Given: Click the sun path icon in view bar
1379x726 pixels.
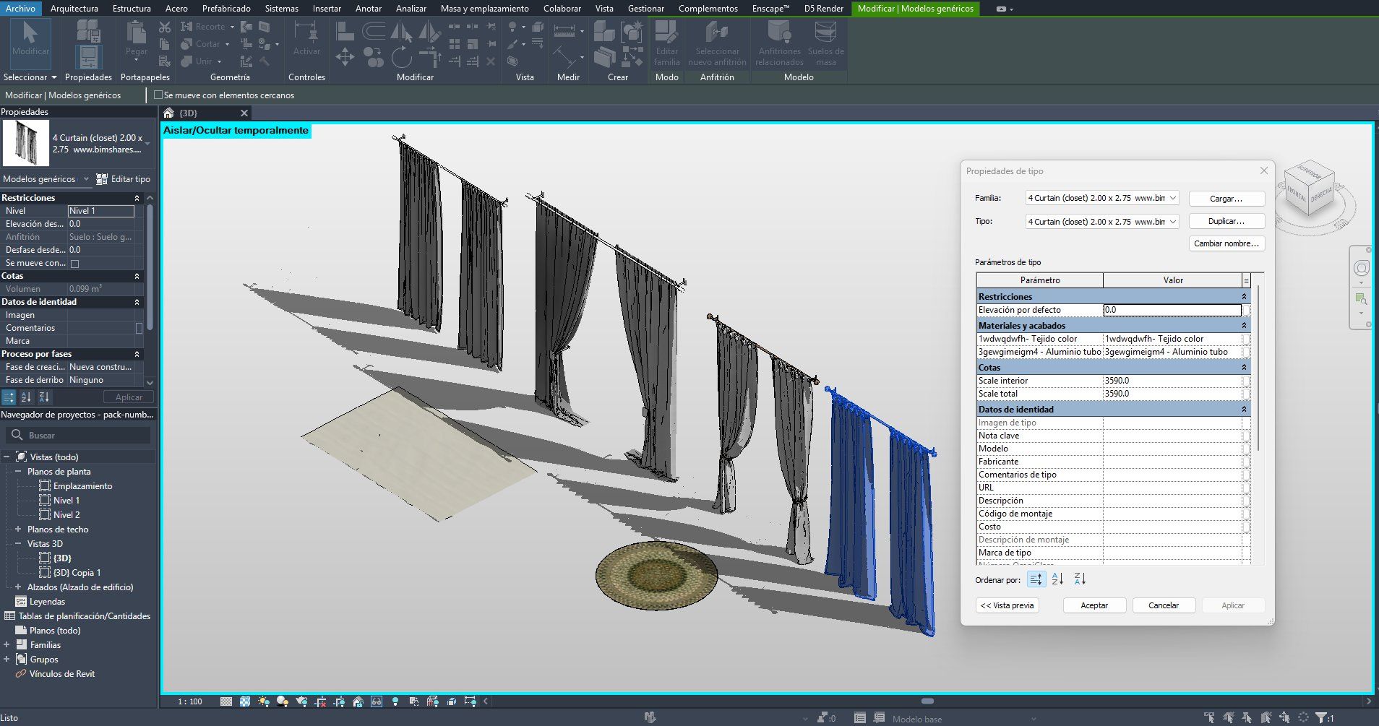Looking at the screenshot, I should 264,701.
